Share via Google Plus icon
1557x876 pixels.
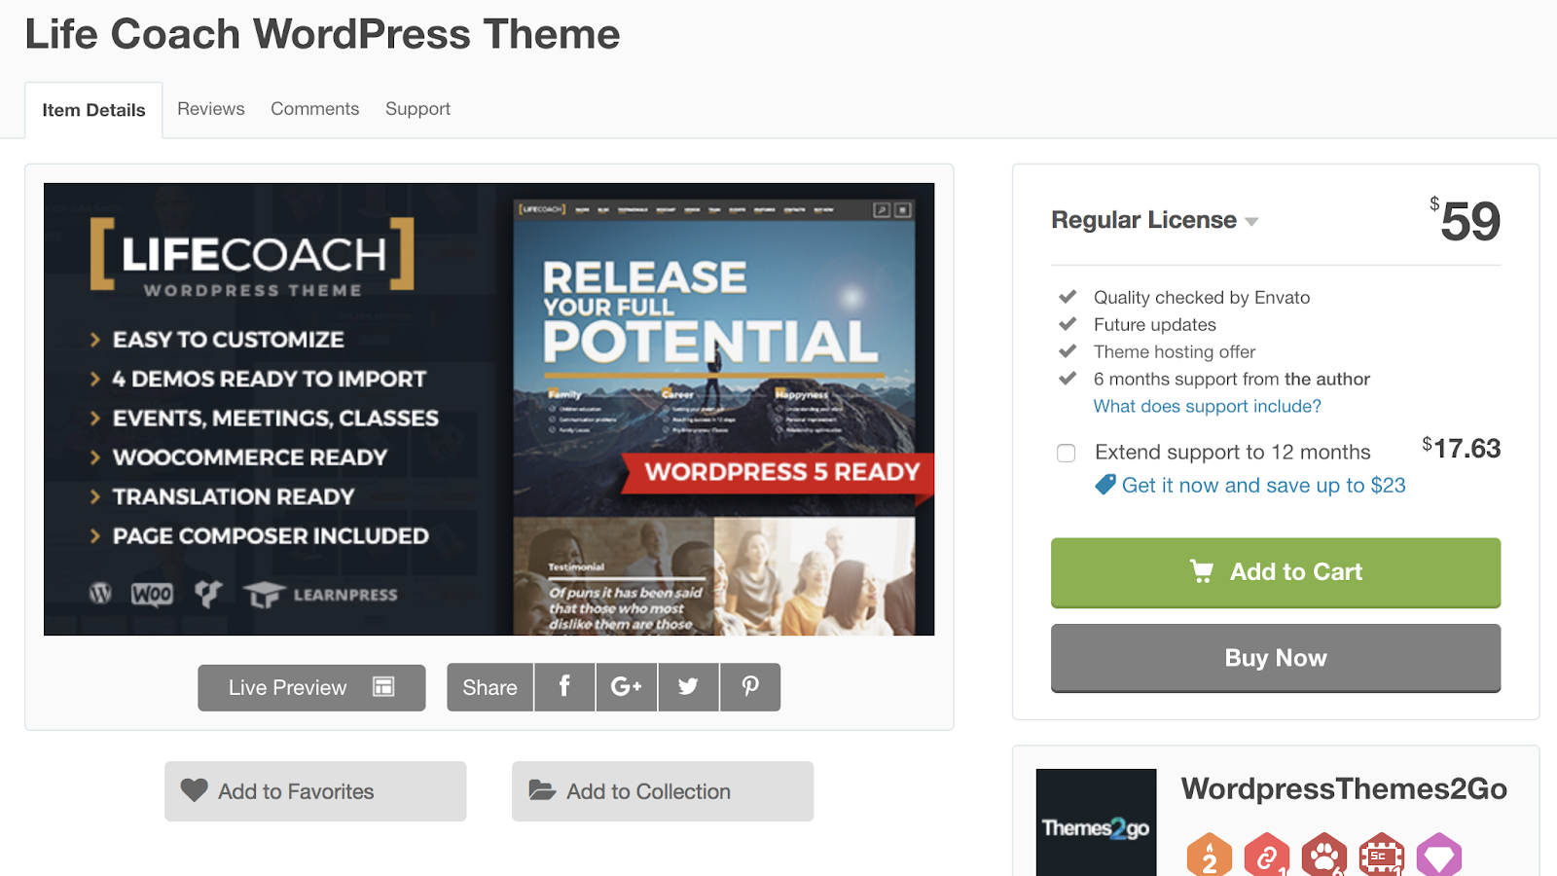(x=627, y=687)
